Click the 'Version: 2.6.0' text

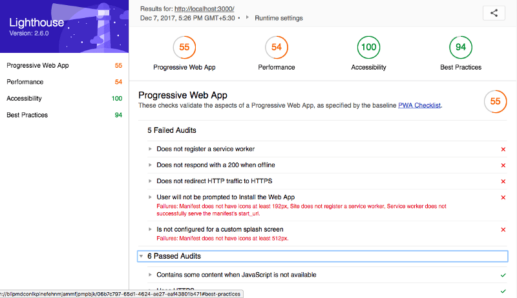click(x=29, y=34)
